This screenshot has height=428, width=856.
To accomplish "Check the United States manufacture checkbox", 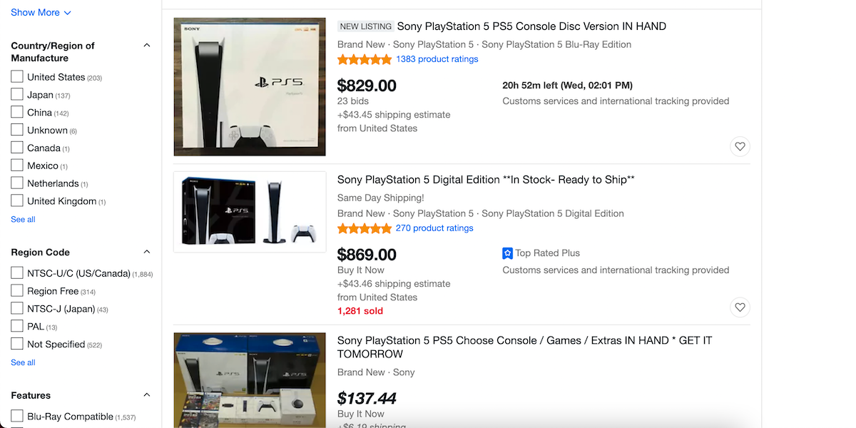I will (17, 77).
